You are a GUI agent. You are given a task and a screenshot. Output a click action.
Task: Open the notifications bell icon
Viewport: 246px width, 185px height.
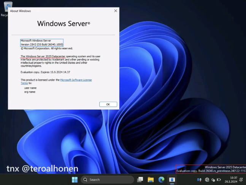pos(241,180)
